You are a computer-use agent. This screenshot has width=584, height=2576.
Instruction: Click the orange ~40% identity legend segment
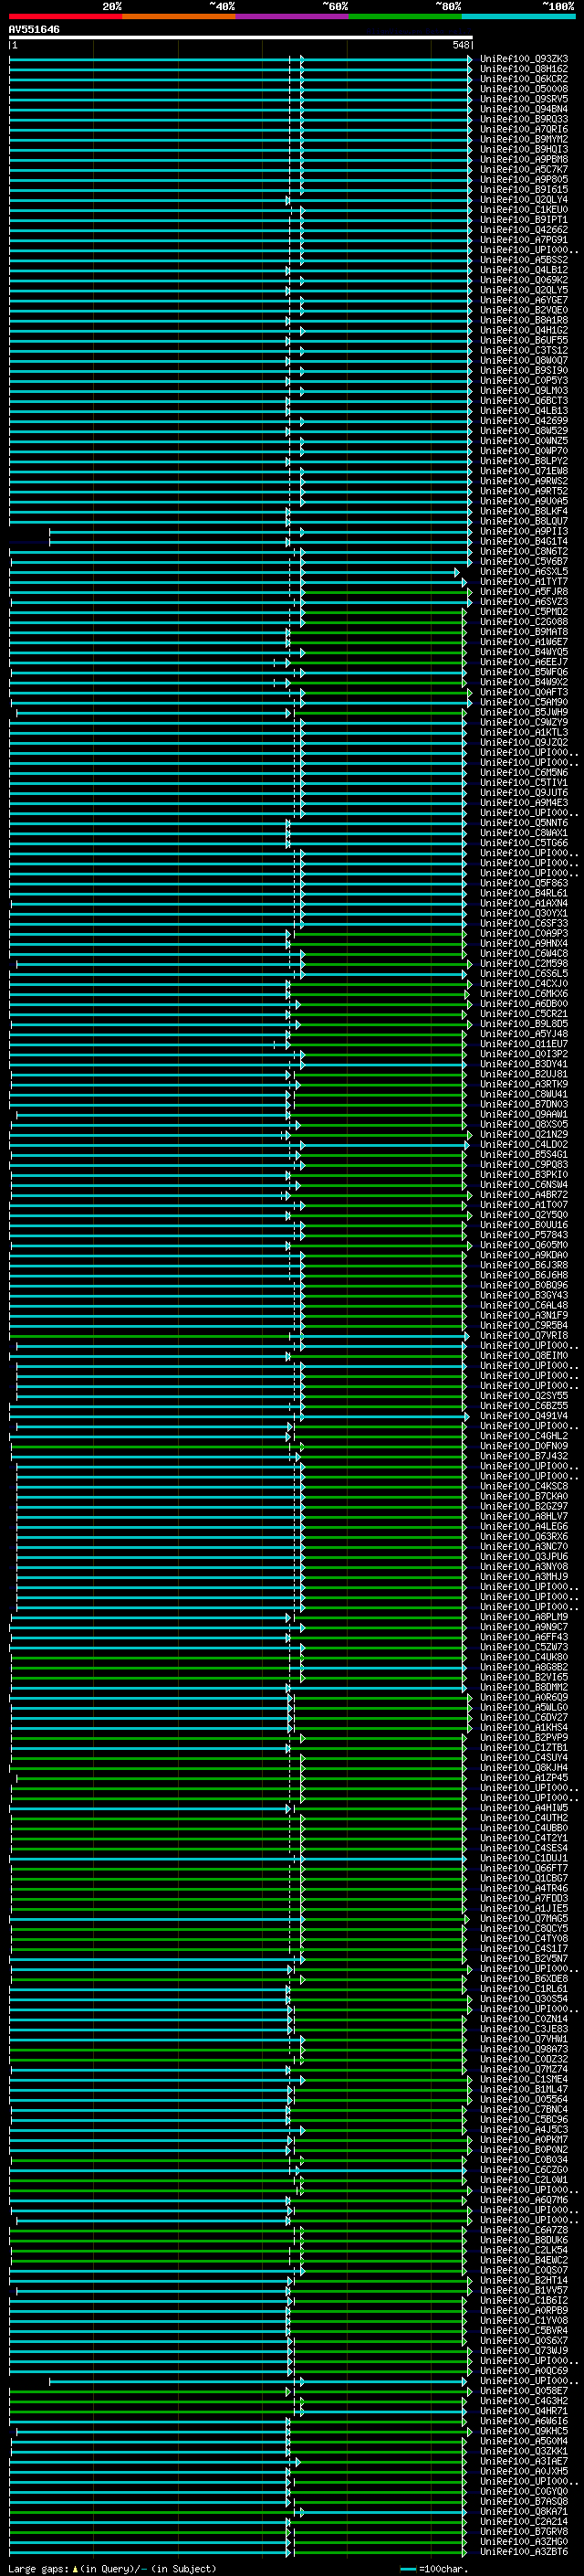coord(179,16)
